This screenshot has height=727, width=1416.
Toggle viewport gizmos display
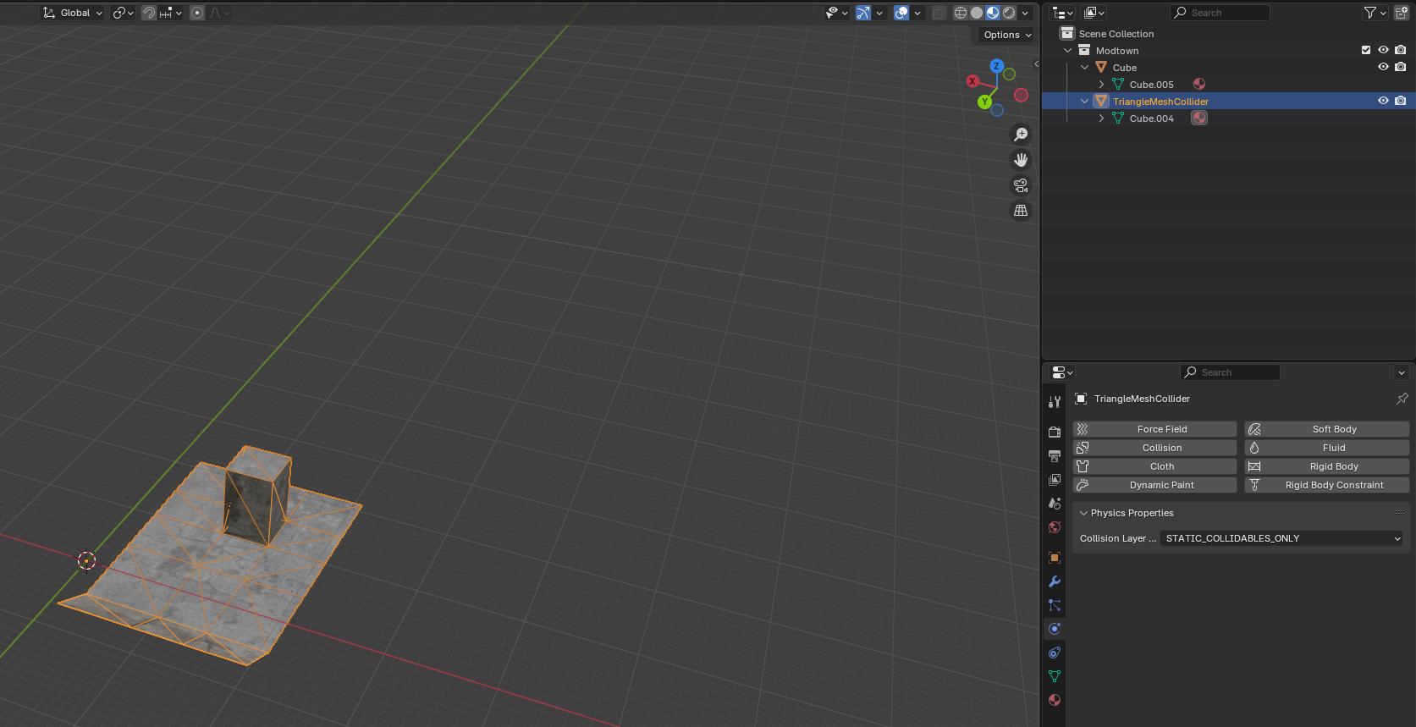click(862, 13)
